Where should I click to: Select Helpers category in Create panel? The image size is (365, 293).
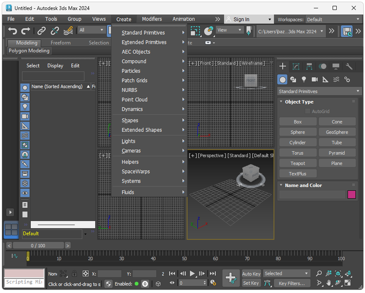click(x=325, y=80)
